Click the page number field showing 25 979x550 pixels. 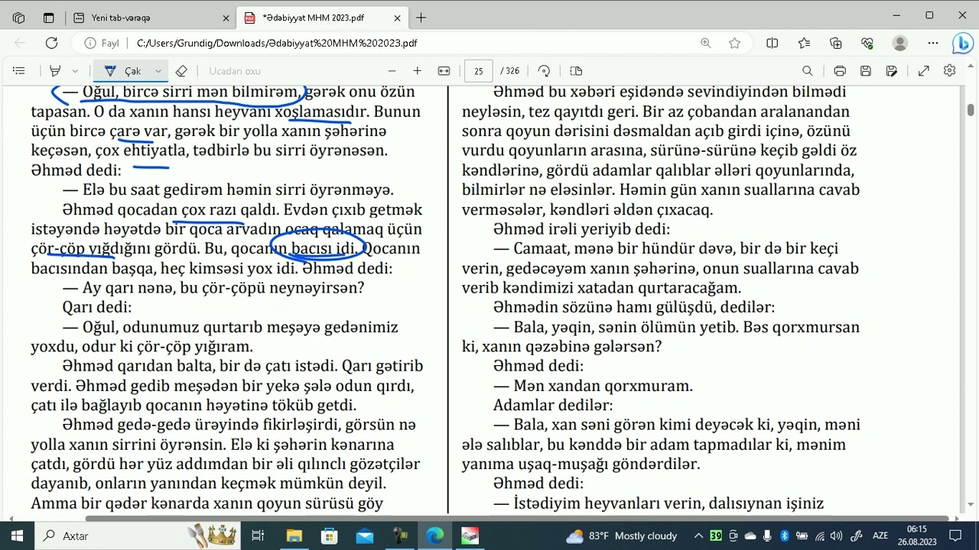tap(478, 71)
